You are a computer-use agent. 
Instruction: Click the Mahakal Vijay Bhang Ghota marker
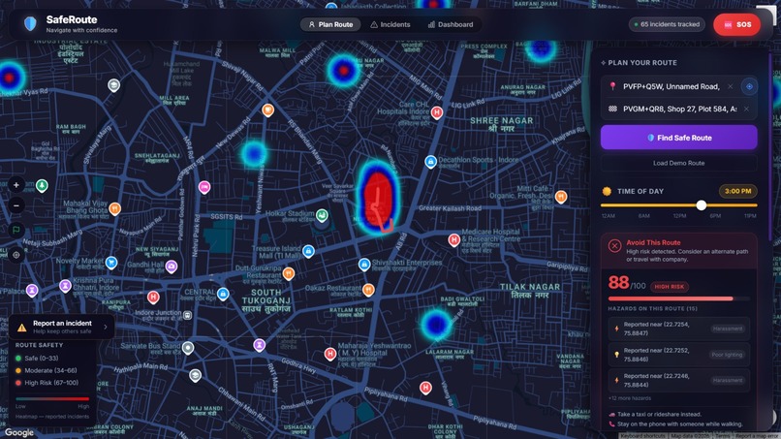click(115, 208)
